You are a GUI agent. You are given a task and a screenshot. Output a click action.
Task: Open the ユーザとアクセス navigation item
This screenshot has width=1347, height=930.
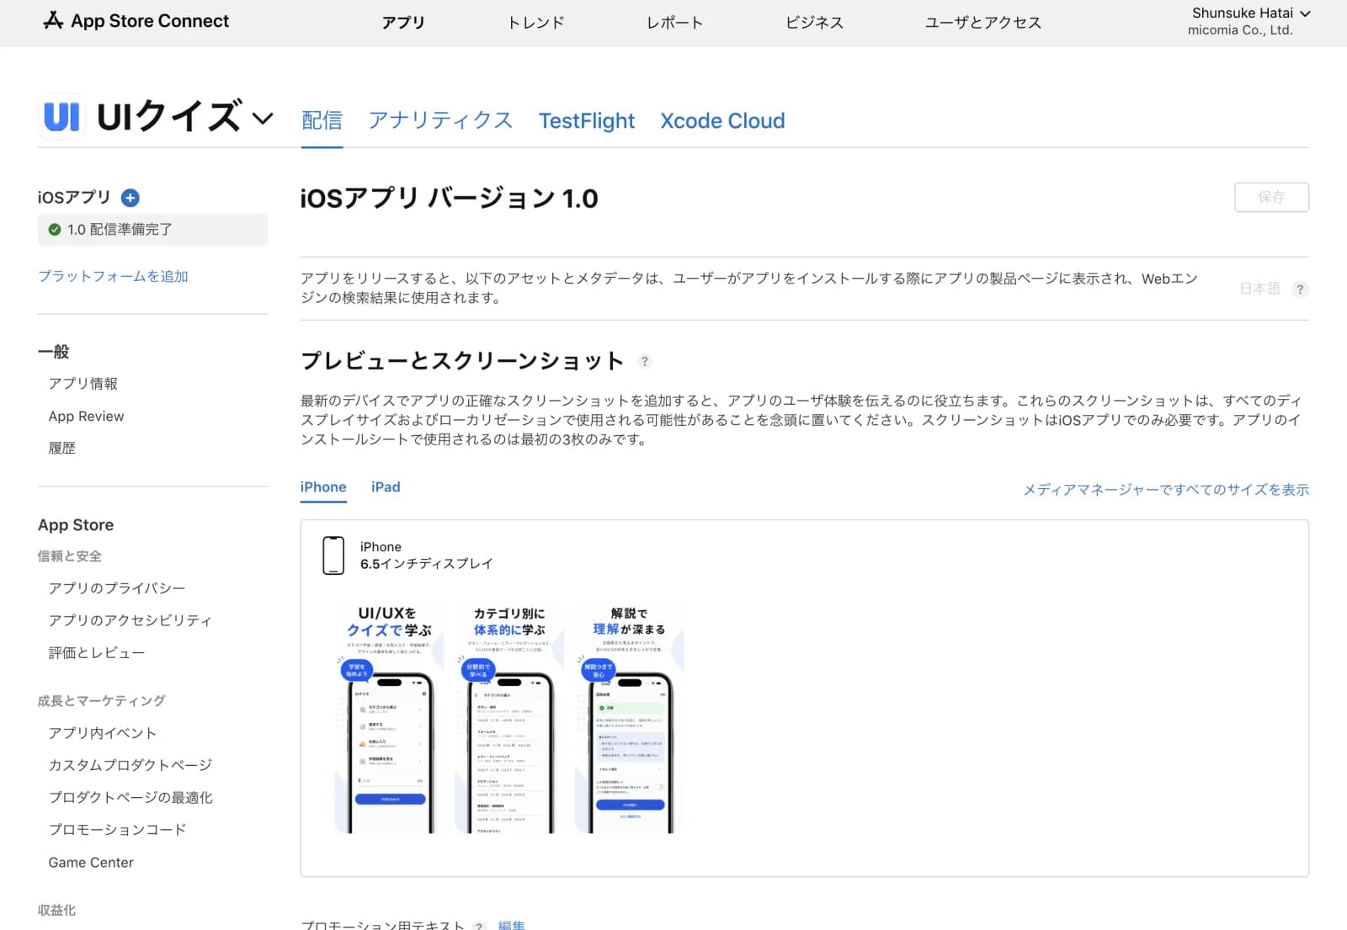982,23
